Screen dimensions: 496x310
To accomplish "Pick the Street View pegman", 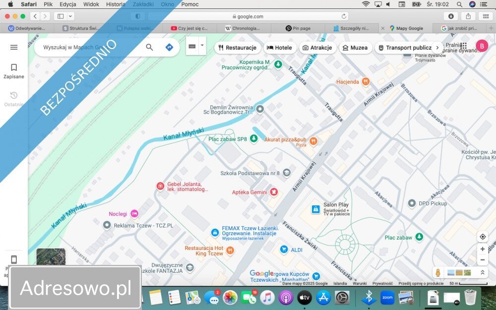I will pos(438,272).
